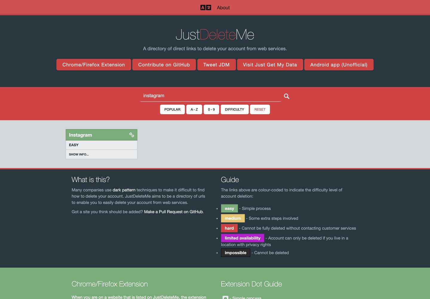
Task: Open the Chrome/Firefox Extension button
Action: pyautogui.click(x=94, y=65)
